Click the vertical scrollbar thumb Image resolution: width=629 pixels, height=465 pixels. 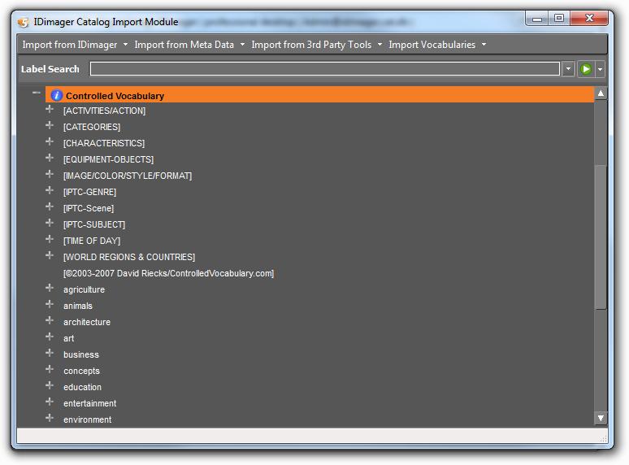(601, 236)
